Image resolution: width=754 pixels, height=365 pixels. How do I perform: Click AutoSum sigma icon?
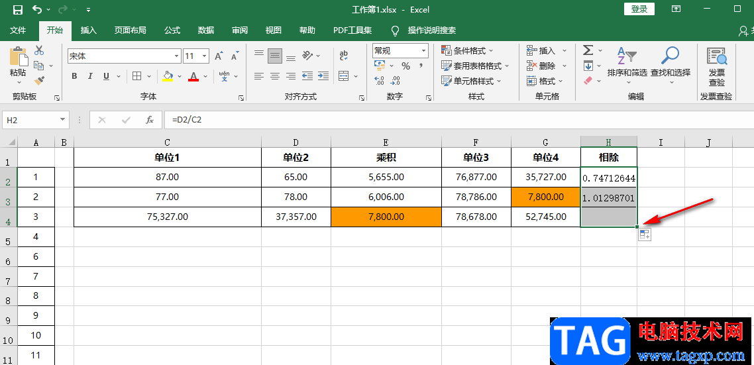pyautogui.click(x=588, y=50)
